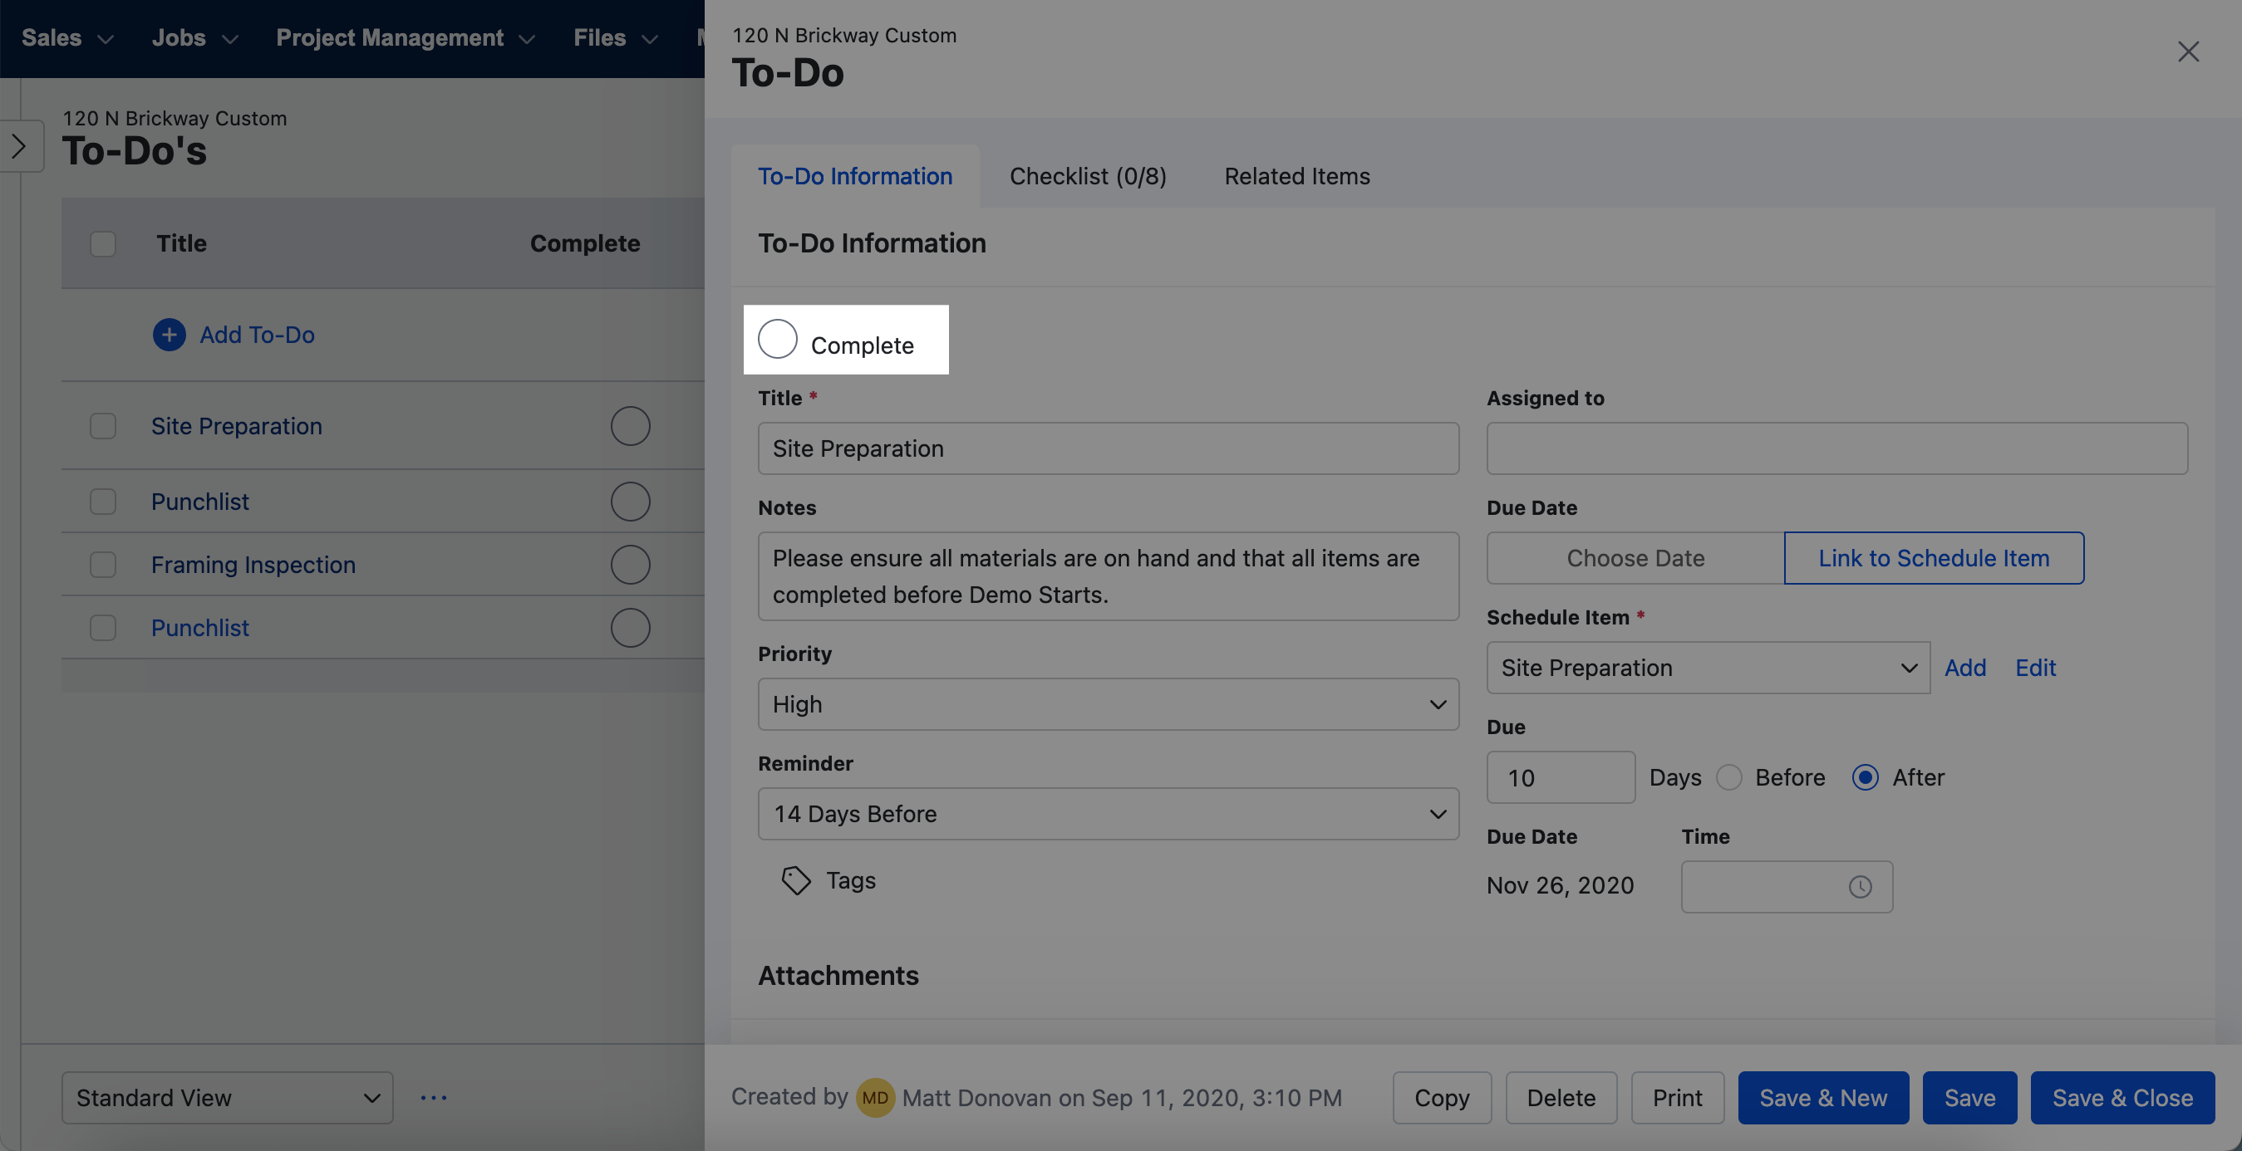
Task: Click the Save & Close button
Action: (x=2122, y=1097)
